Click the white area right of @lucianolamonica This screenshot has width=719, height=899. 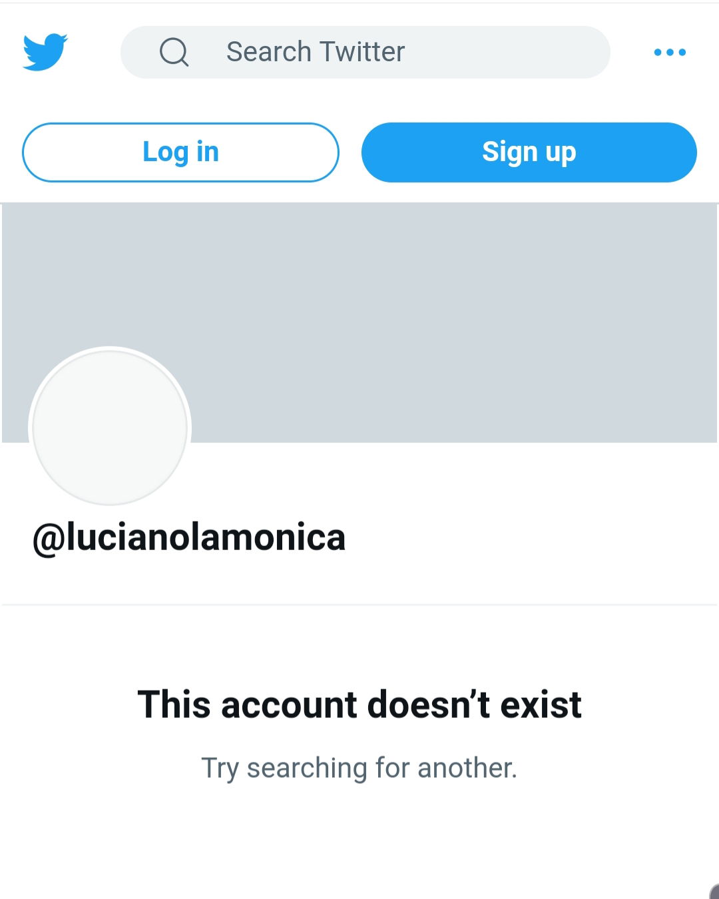coord(533,537)
